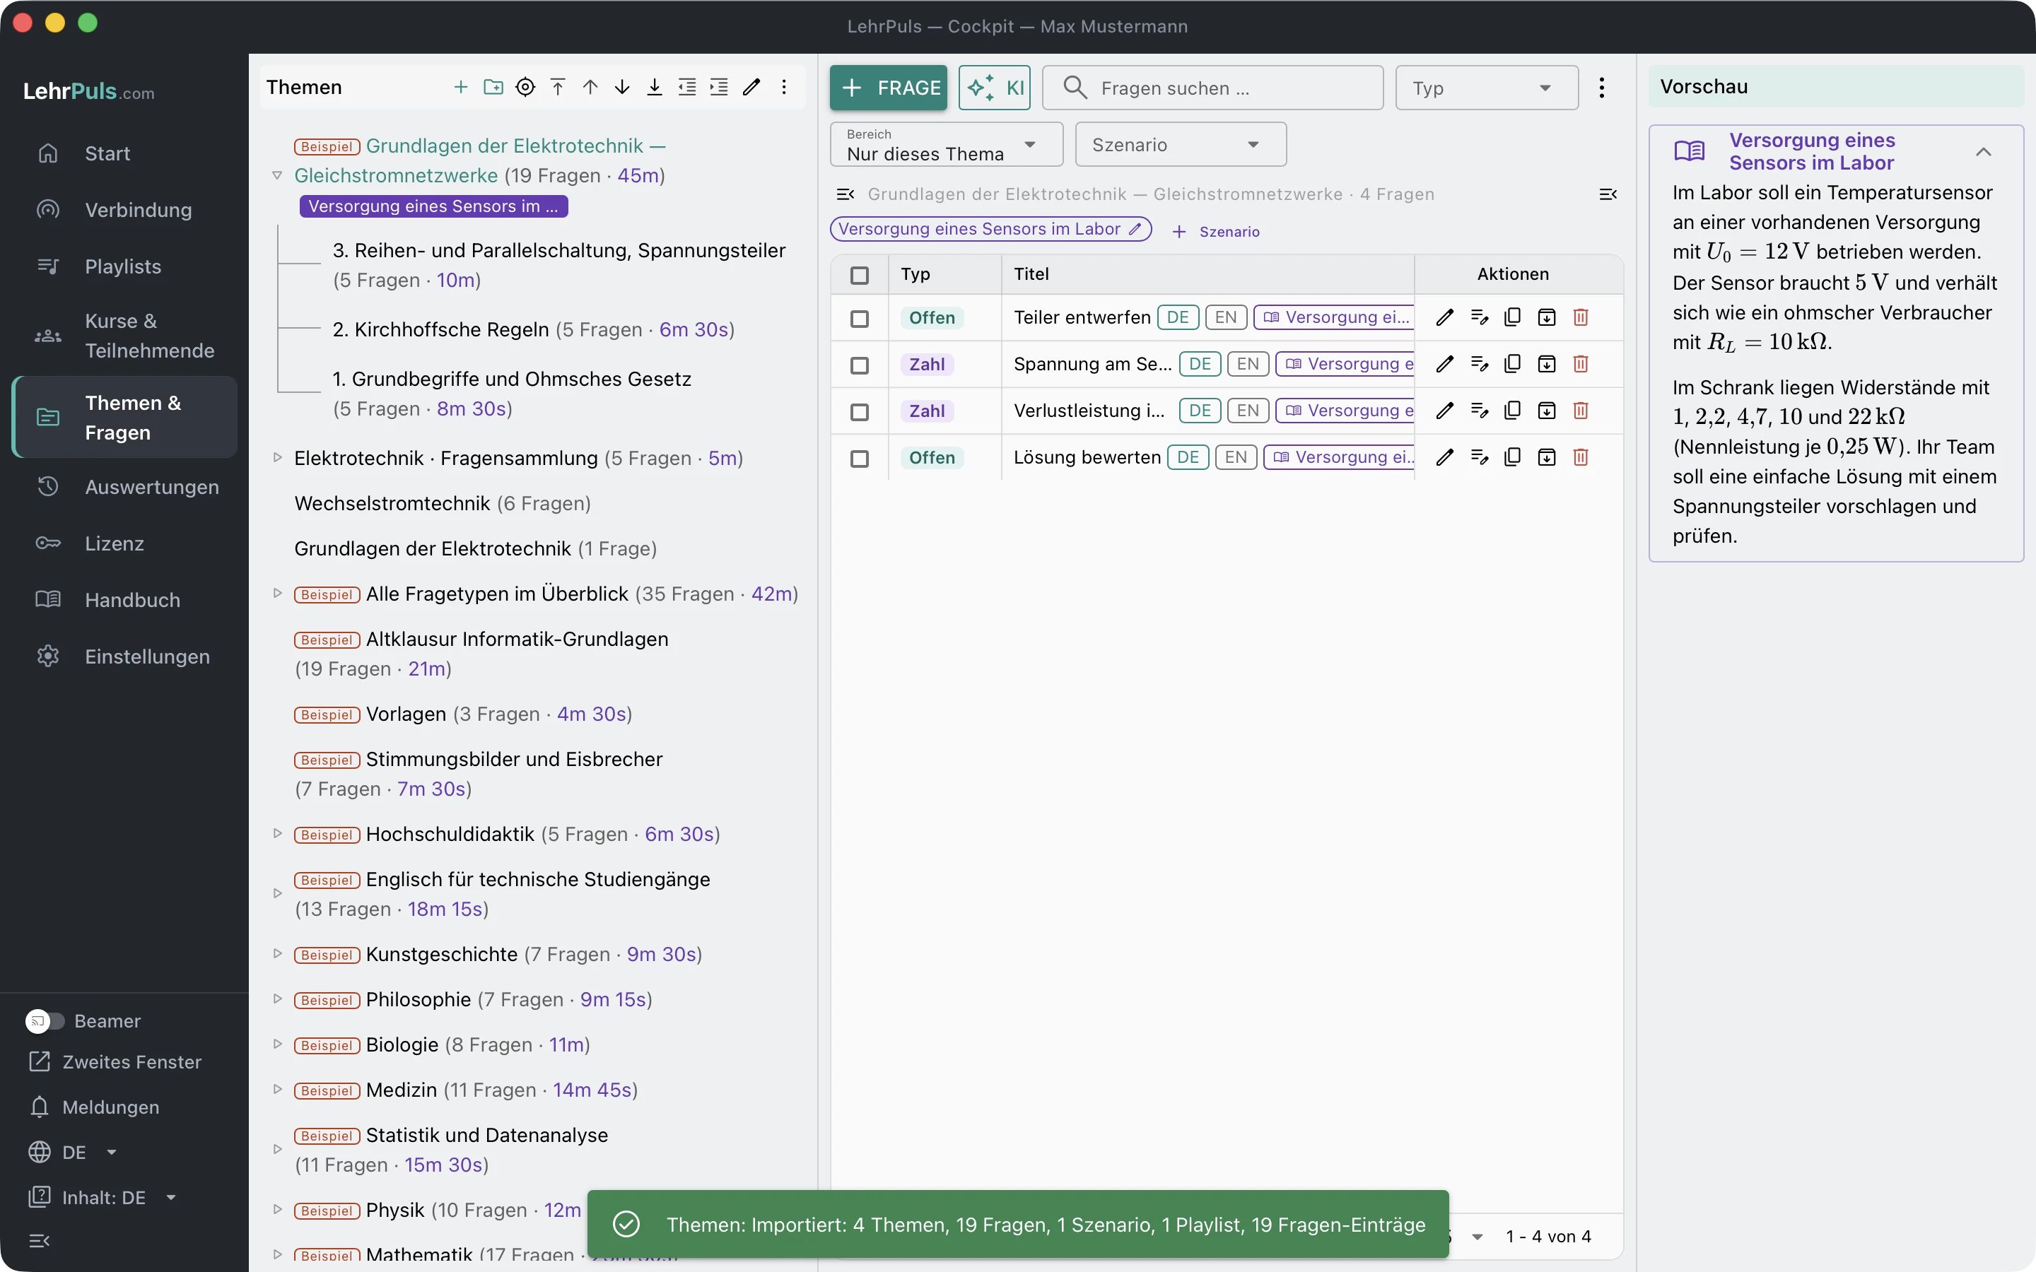Check the 'Lösung bewerten' row checkbox

point(859,459)
